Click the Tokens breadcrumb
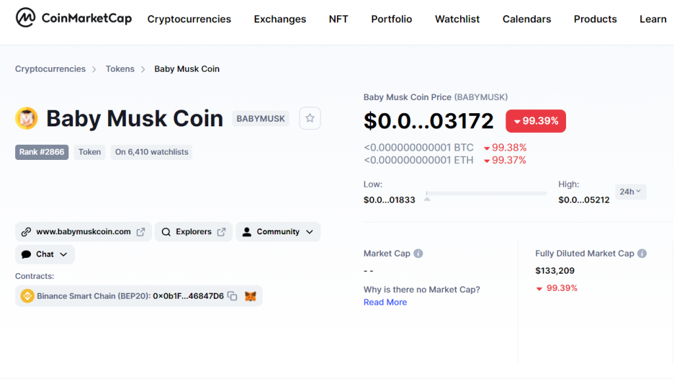674x379 pixels. point(120,69)
